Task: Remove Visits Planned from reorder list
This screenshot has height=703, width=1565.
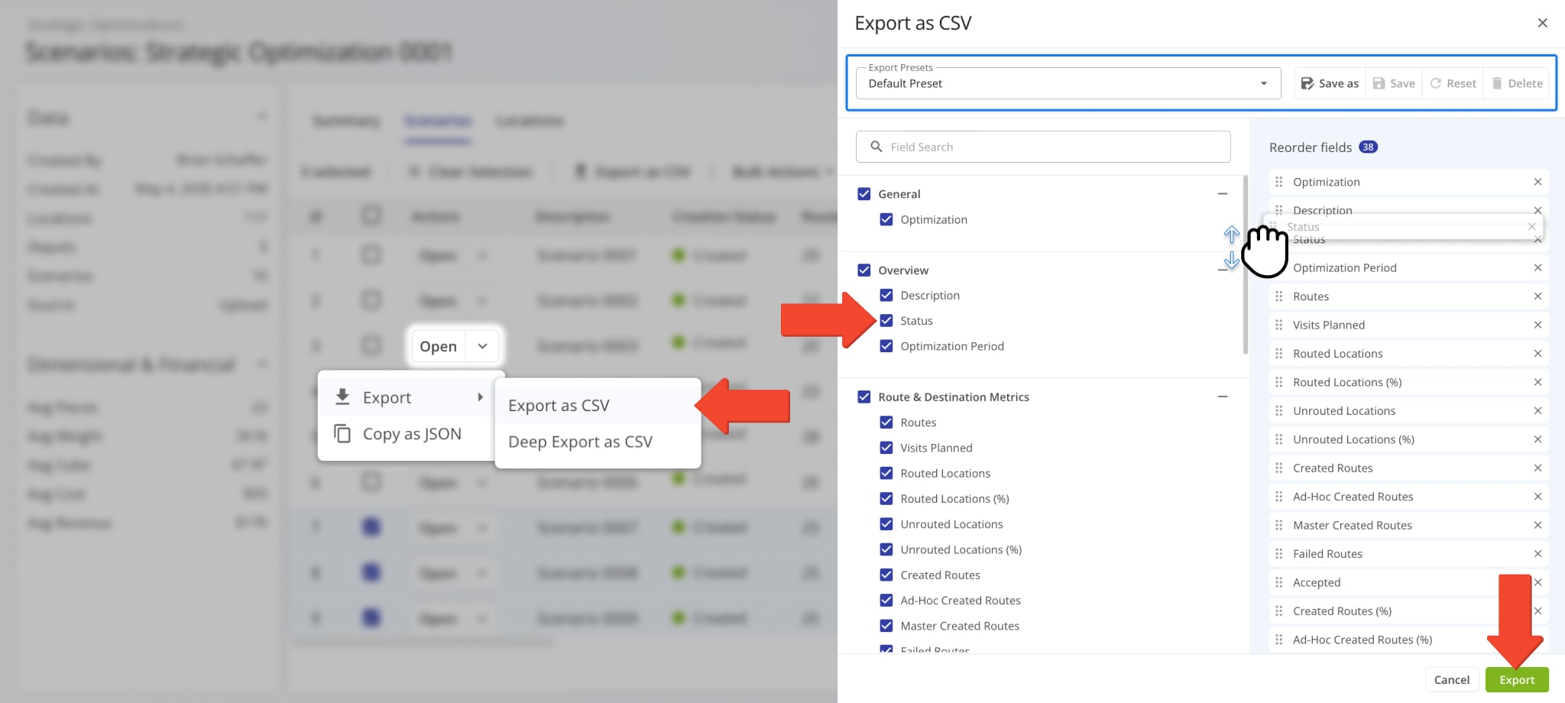Action: coord(1537,325)
